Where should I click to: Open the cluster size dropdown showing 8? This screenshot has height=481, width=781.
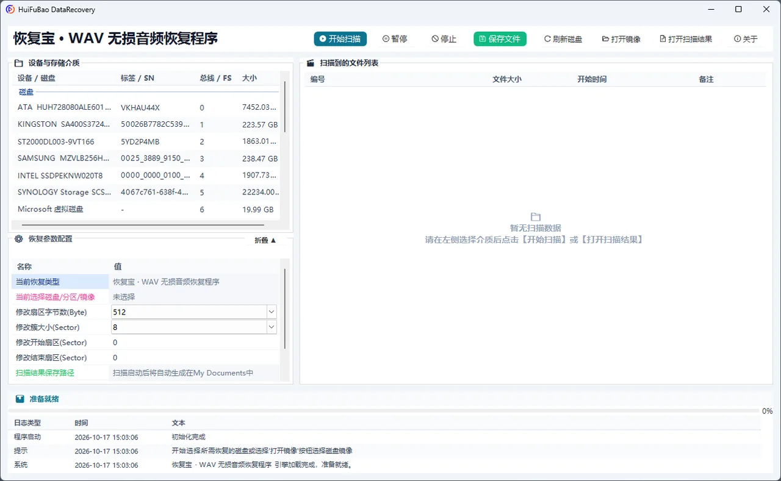pos(272,327)
